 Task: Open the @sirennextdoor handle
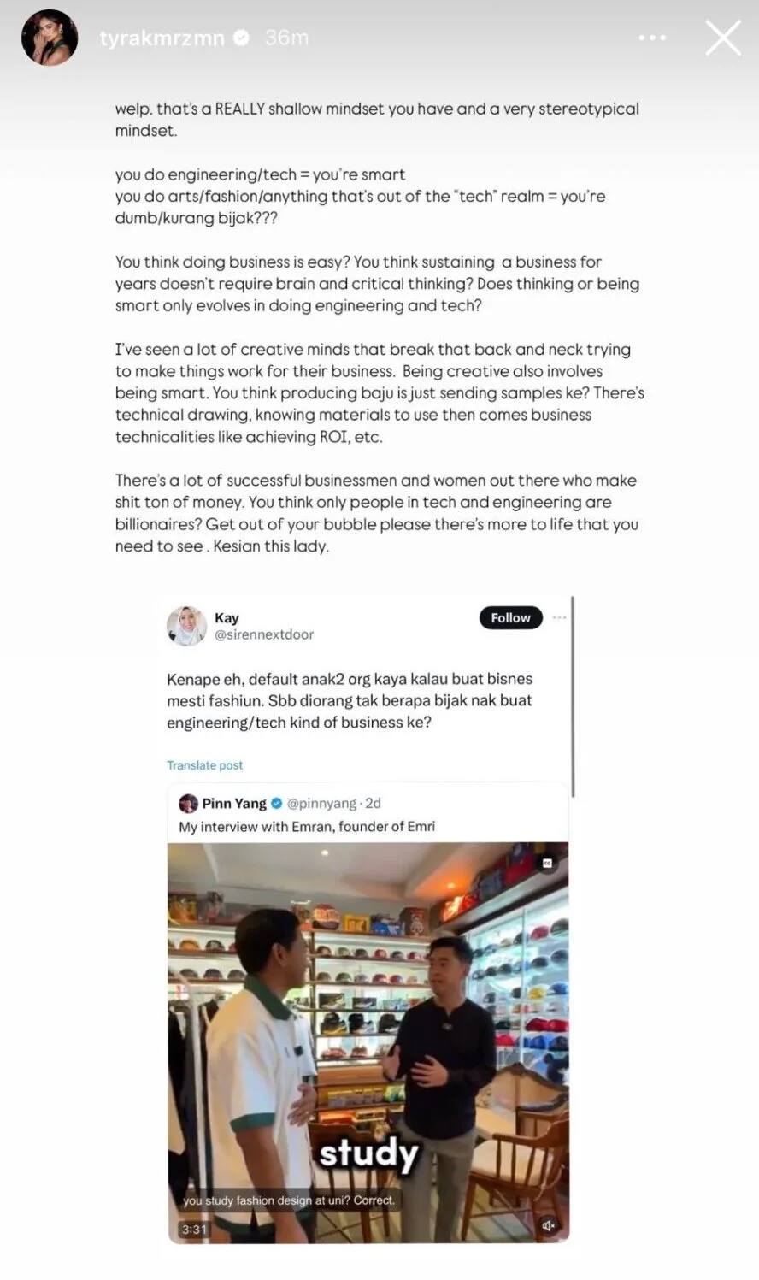coord(264,634)
